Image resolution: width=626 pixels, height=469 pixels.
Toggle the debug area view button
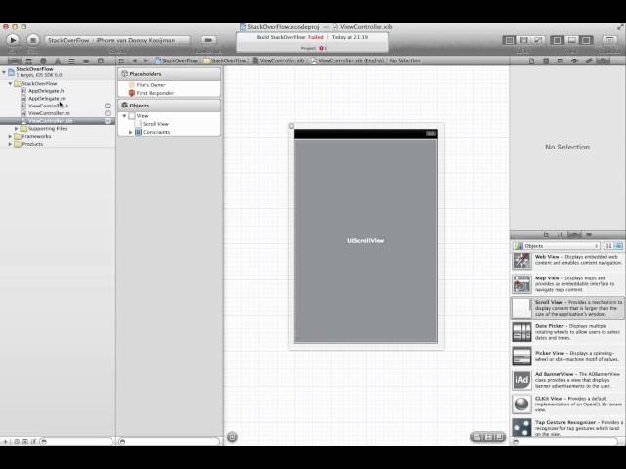tap(571, 40)
